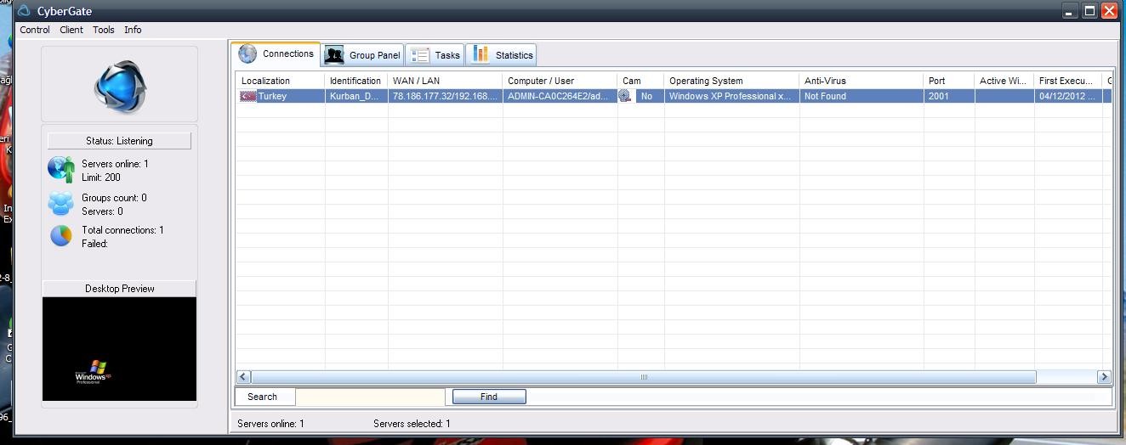
Task: Click the Kurban_D... identification cell
Action: pos(355,96)
